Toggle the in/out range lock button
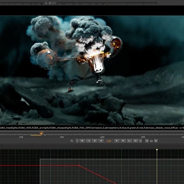184x184 pixels. (x=77, y=141)
